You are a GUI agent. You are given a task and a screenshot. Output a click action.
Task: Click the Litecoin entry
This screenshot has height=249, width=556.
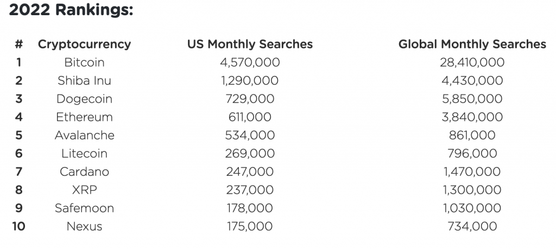84,154
